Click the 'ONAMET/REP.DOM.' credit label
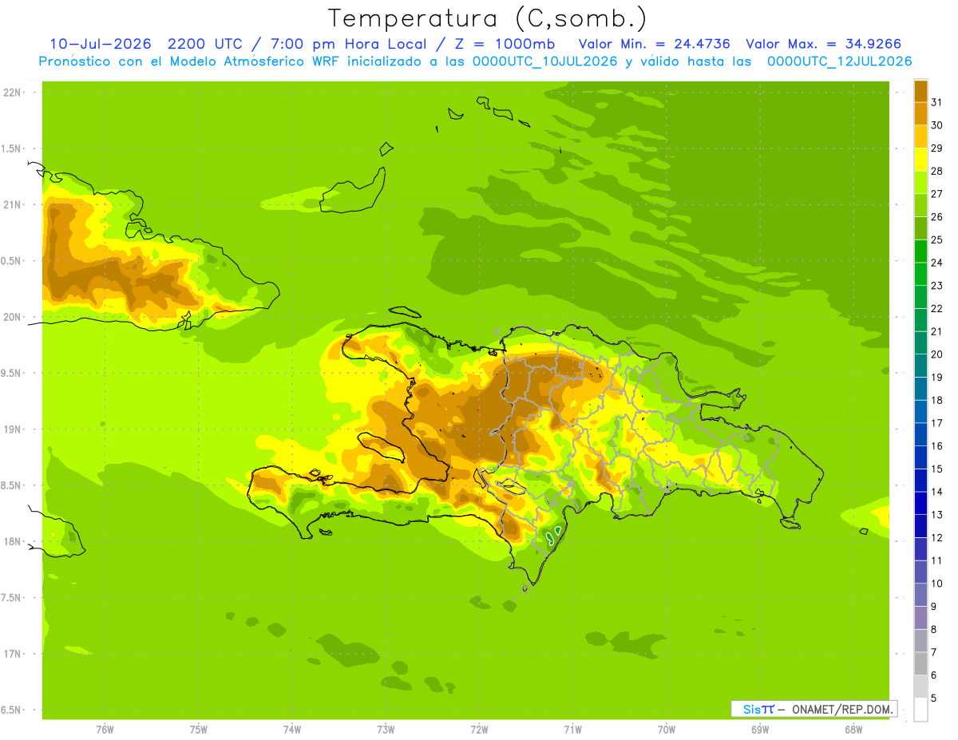This screenshot has width=958, height=740. (x=841, y=709)
